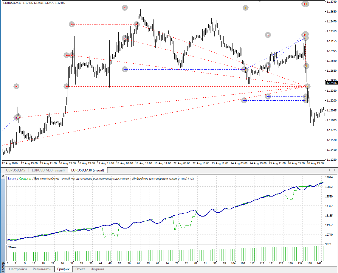Click the 22 Aug 03:00 time axis label

182,163
